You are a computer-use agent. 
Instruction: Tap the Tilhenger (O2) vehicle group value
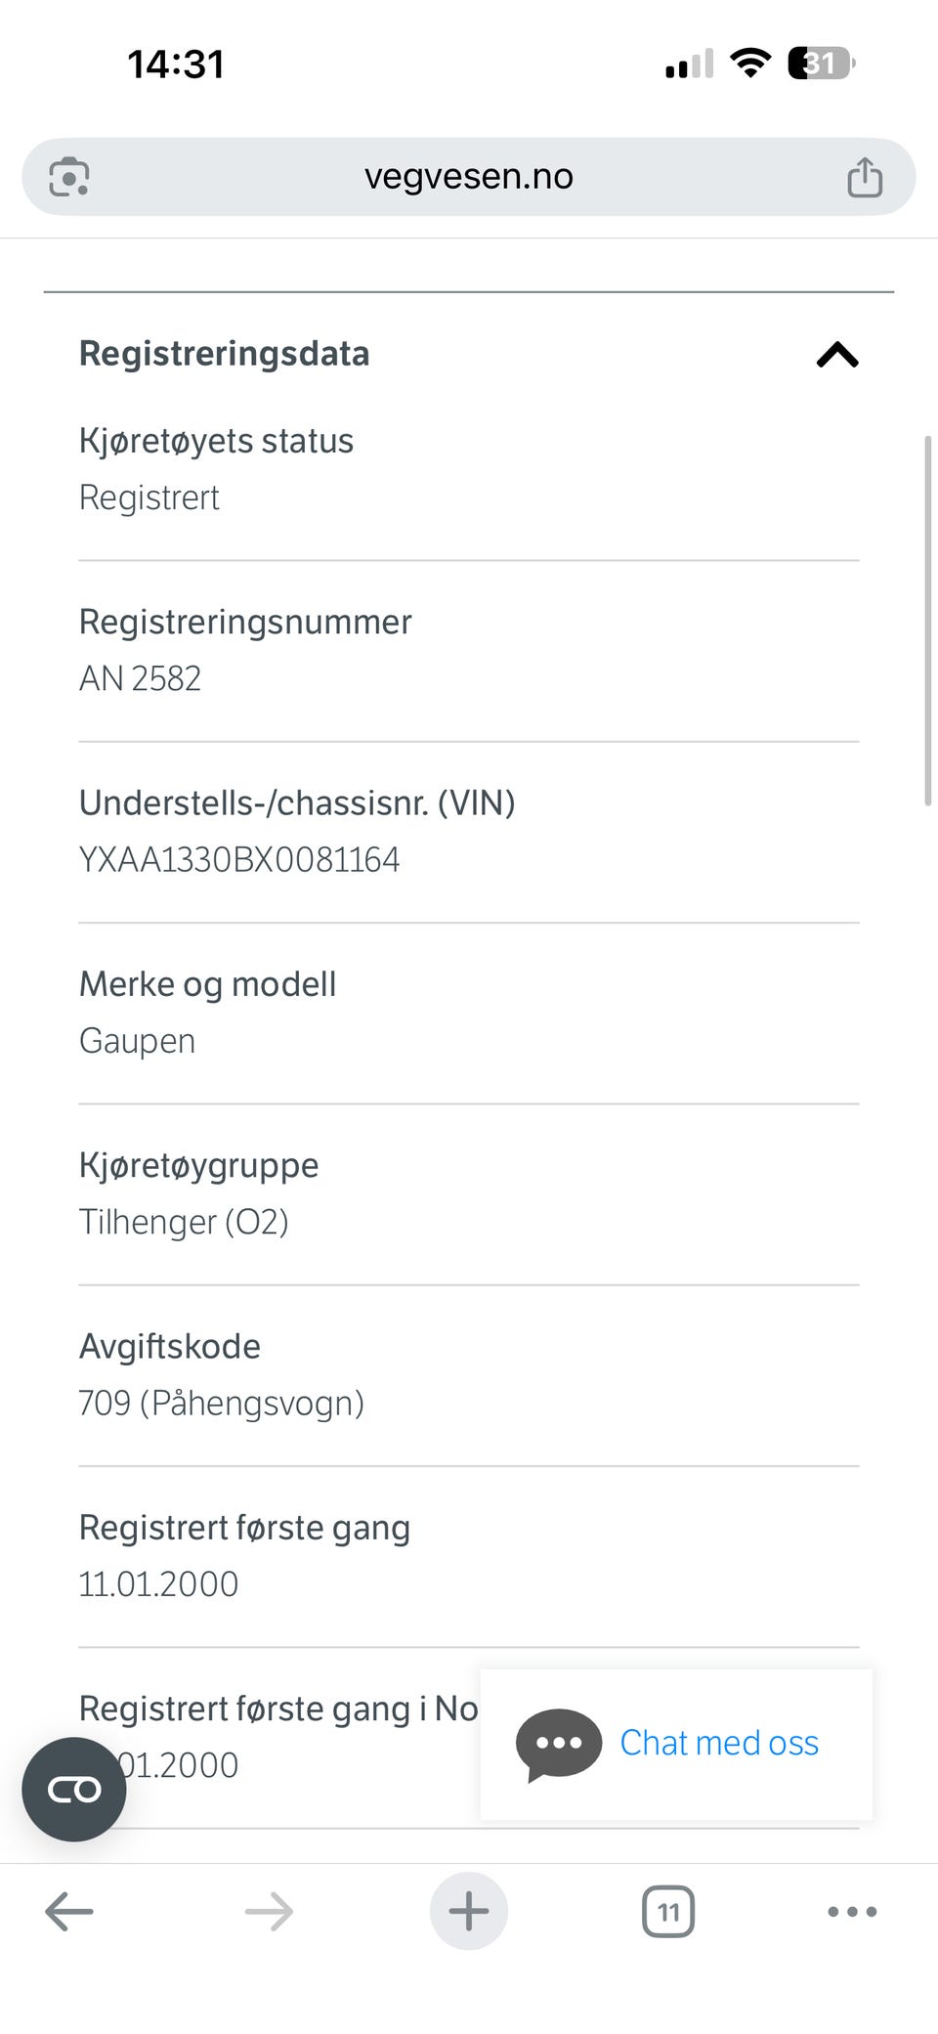click(x=184, y=1222)
